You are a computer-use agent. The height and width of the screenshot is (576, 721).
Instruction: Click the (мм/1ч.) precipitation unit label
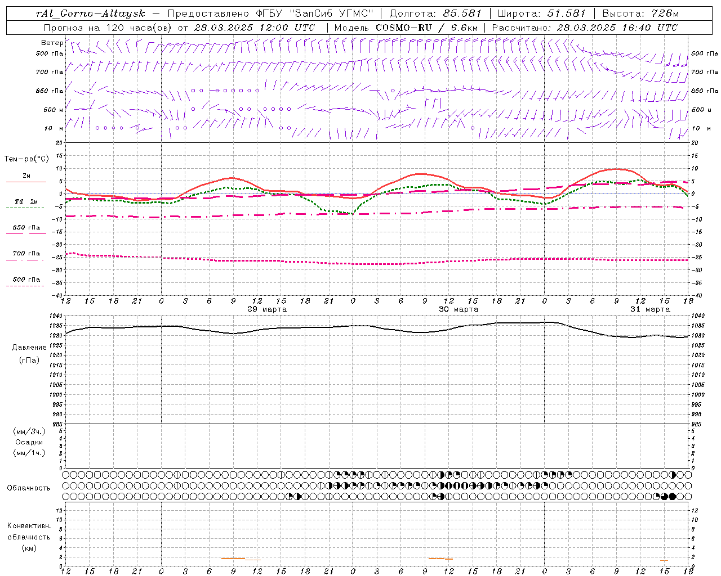click(x=29, y=453)
